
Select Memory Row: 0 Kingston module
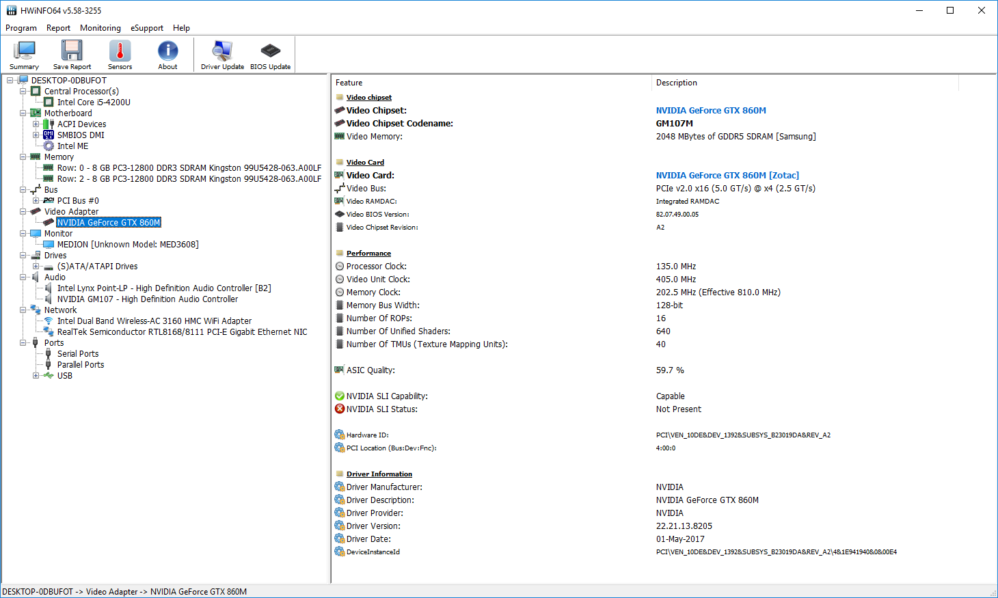pos(189,167)
